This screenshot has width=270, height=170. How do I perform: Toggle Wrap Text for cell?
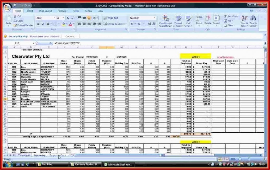click(x=111, y=18)
